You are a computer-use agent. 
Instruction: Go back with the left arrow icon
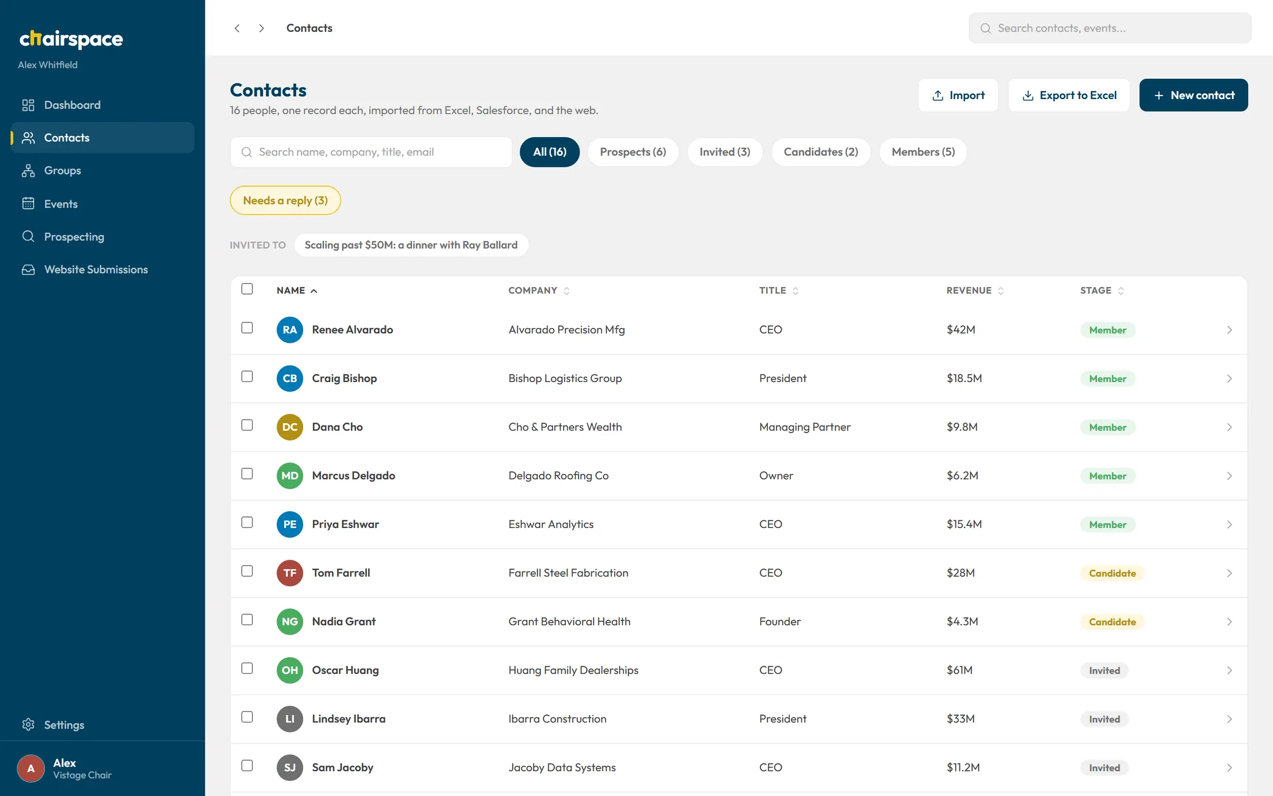[237, 28]
